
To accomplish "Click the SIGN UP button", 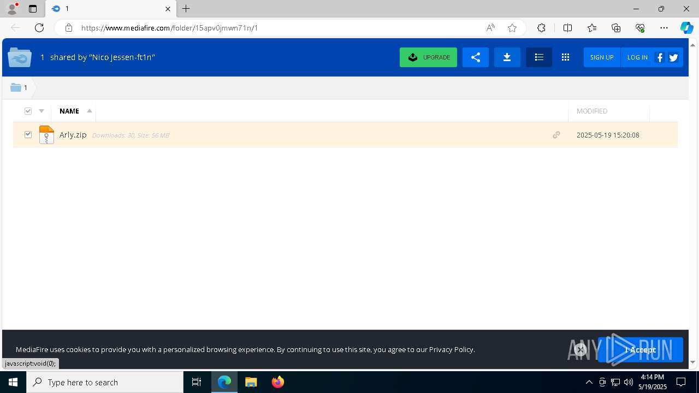I will tap(602, 57).
